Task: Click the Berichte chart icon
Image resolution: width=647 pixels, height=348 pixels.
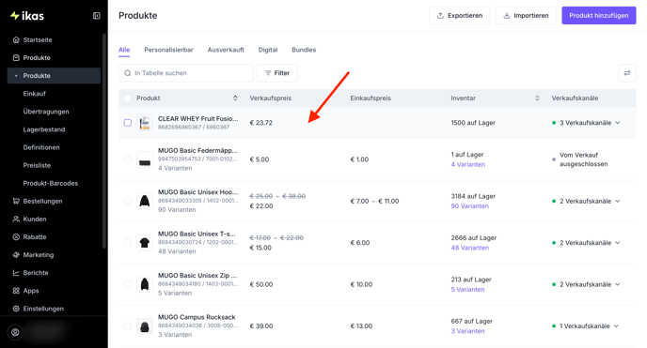Action: click(x=16, y=273)
